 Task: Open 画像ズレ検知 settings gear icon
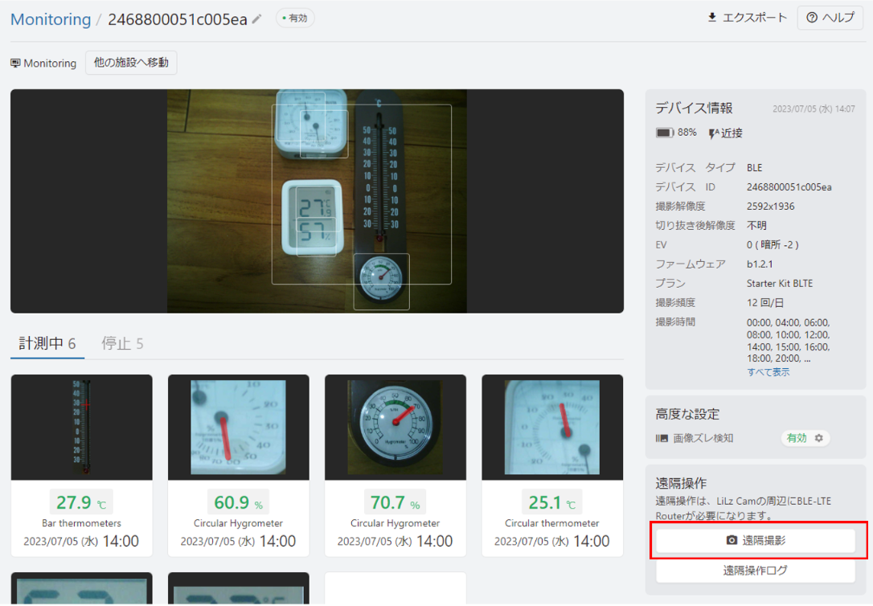click(x=818, y=438)
